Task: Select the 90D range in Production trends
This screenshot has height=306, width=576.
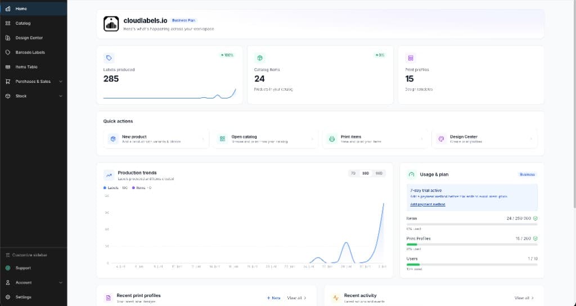Action: tap(379, 173)
